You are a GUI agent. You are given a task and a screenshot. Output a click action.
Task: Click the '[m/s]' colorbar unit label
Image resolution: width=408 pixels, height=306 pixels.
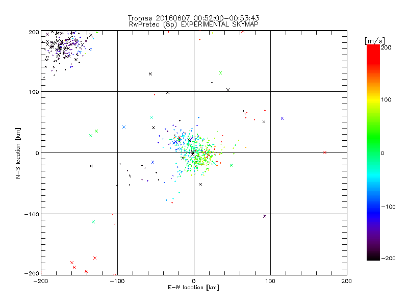click(x=375, y=41)
